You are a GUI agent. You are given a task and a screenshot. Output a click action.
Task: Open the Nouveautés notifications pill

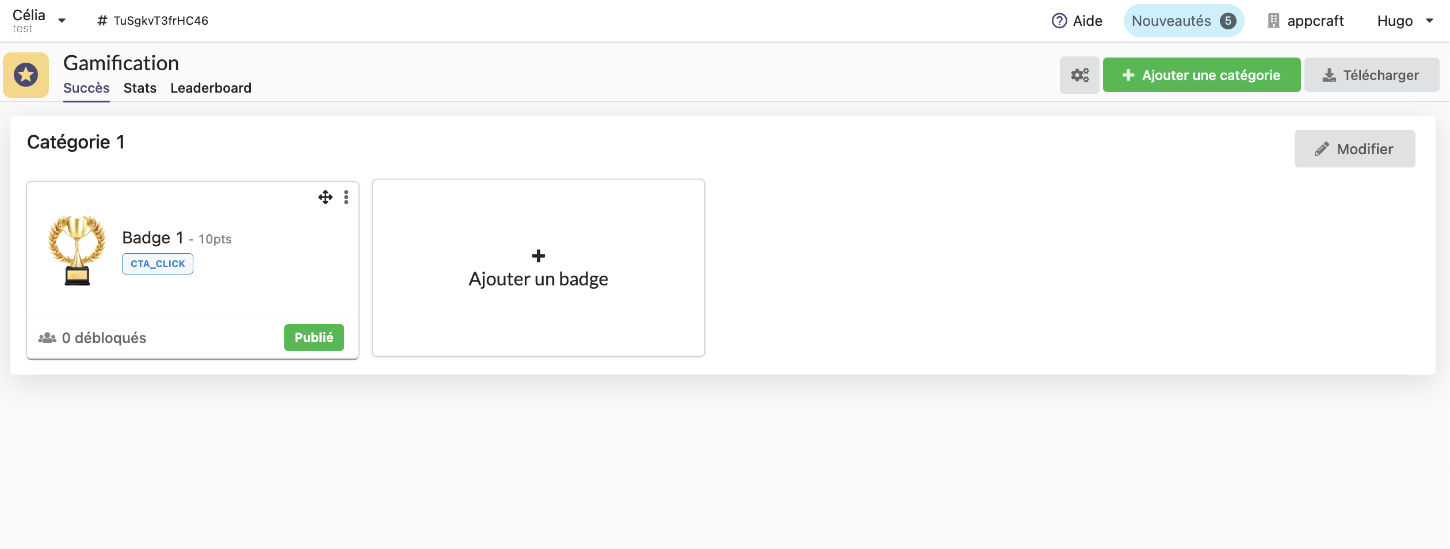pos(1184,21)
